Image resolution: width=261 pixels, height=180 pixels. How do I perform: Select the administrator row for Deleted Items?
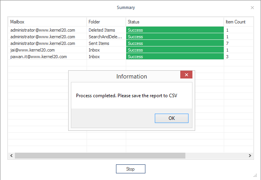130,30
